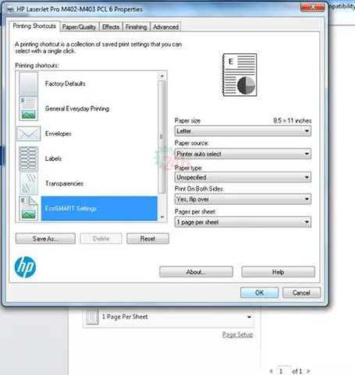Open the Finishing tab
355x375 pixels.
137,27
